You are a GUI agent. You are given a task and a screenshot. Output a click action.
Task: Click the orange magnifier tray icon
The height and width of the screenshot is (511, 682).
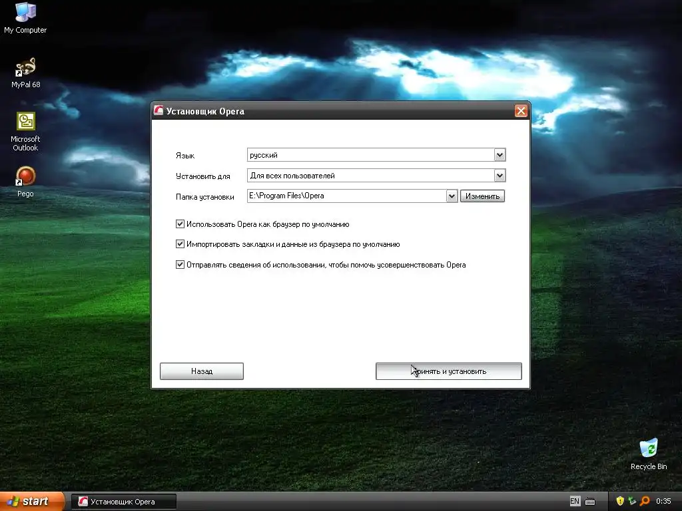[645, 501]
